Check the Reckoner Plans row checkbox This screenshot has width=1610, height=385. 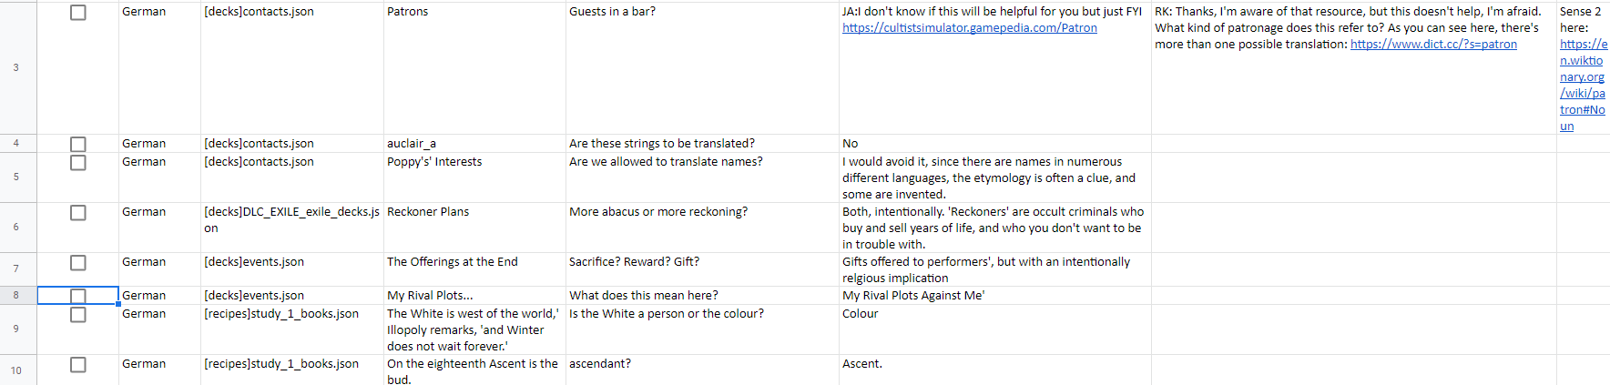(x=78, y=213)
